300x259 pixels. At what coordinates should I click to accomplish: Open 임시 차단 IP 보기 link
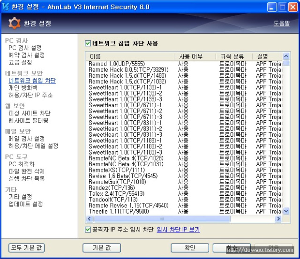(x=178, y=229)
